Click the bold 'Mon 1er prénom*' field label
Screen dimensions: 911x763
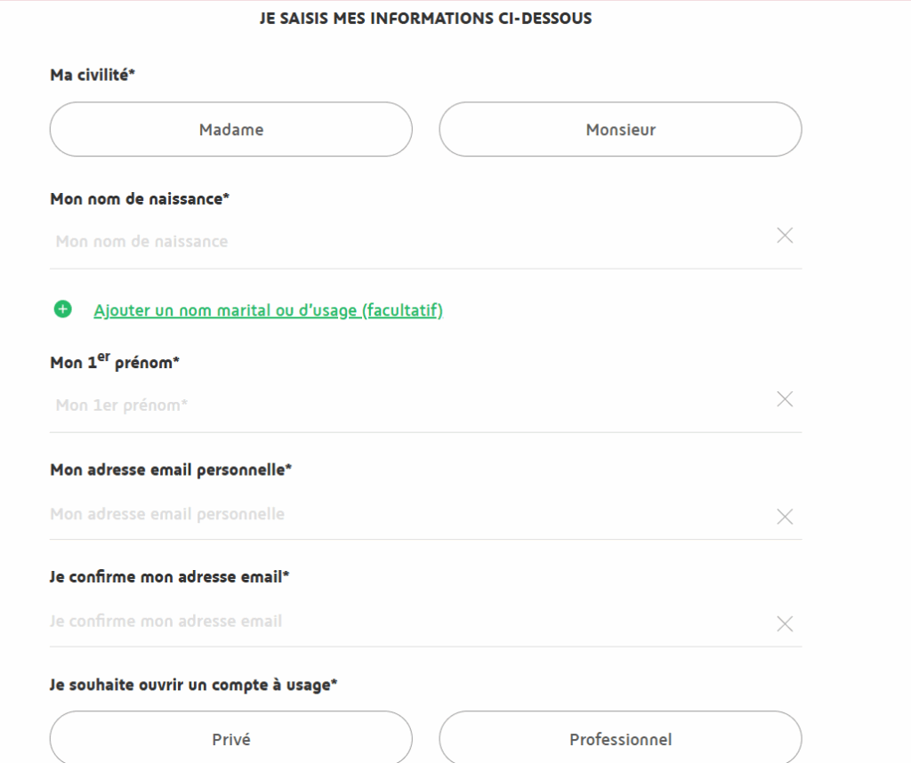coord(115,362)
